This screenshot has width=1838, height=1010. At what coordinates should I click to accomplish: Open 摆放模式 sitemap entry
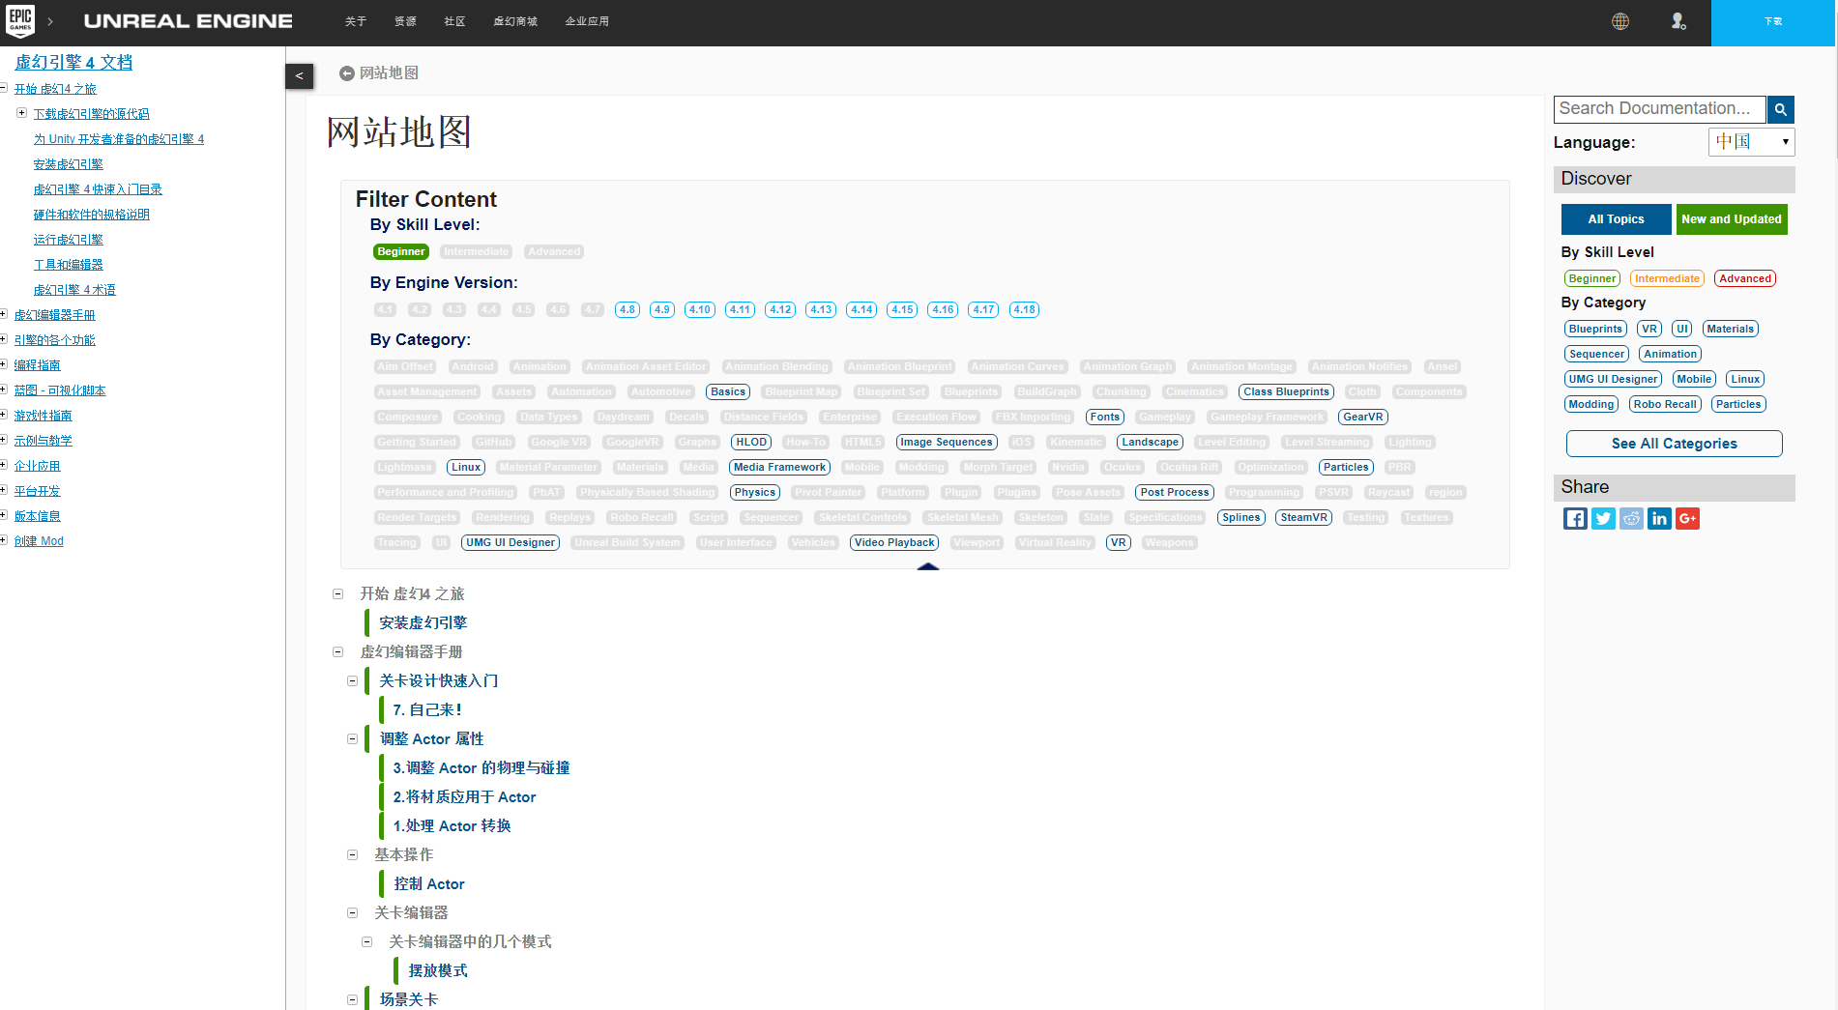(x=438, y=971)
